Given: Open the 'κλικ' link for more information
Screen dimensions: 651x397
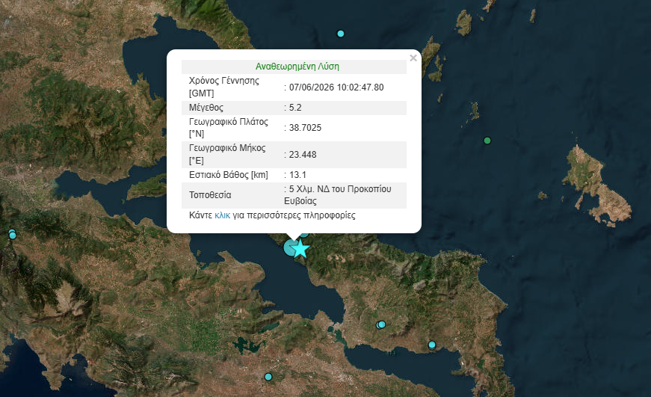Looking at the screenshot, I should click(222, 215).
